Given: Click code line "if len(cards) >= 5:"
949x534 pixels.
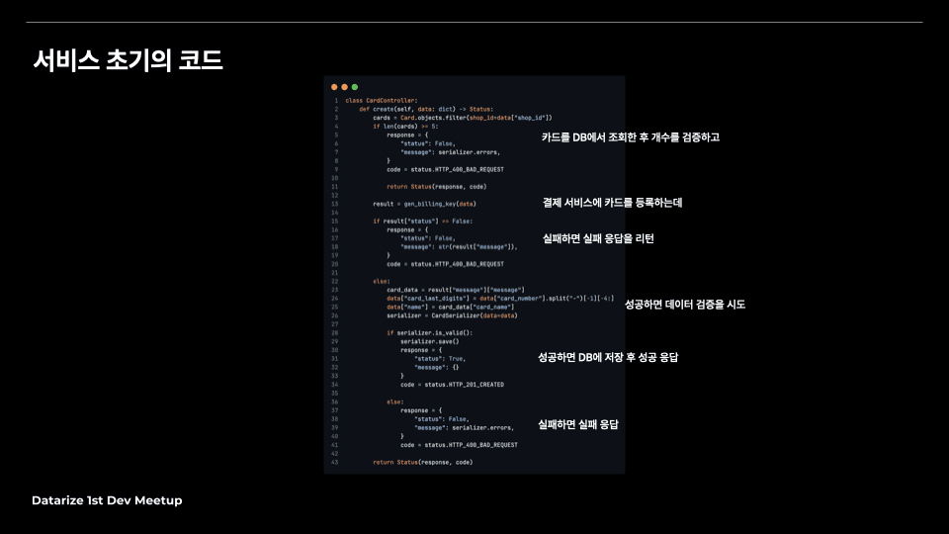Looking at the screenshot, I should pyautogui.click(x=405, y=127).
